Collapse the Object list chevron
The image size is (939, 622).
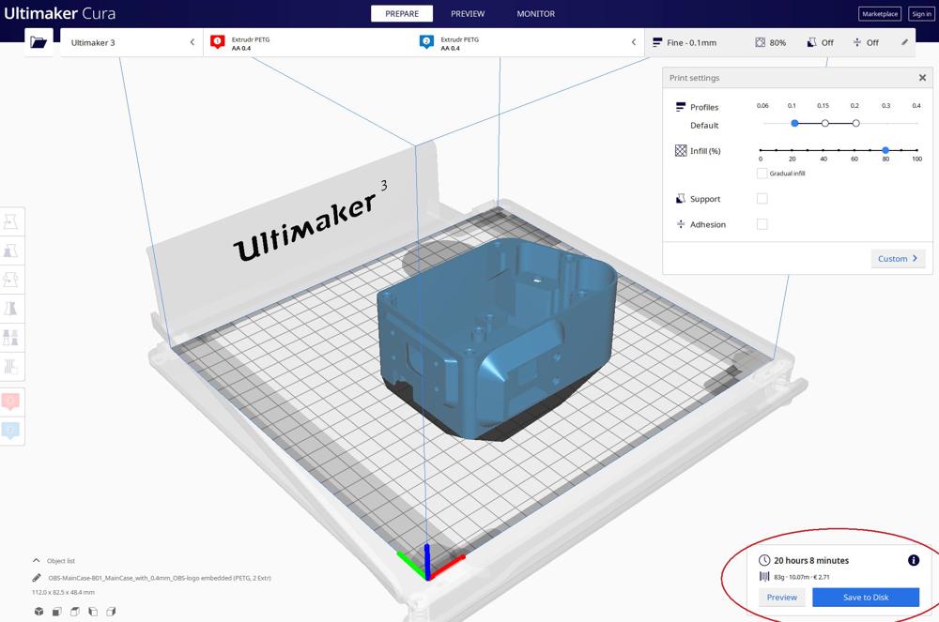click(x=36, y=560)
